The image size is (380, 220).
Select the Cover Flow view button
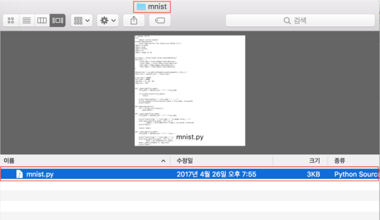point(57,20)
